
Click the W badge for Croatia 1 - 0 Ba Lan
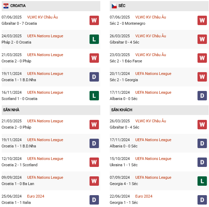[x=94, y=181]
